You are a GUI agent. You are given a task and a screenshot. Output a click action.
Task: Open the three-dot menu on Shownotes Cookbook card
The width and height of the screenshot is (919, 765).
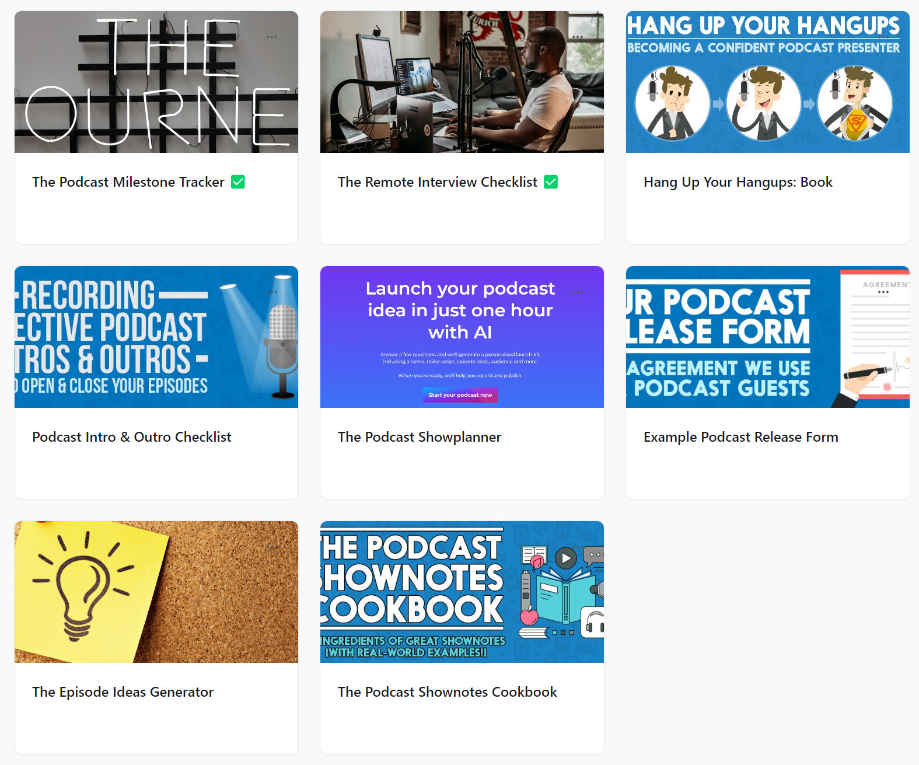(578, 547)
